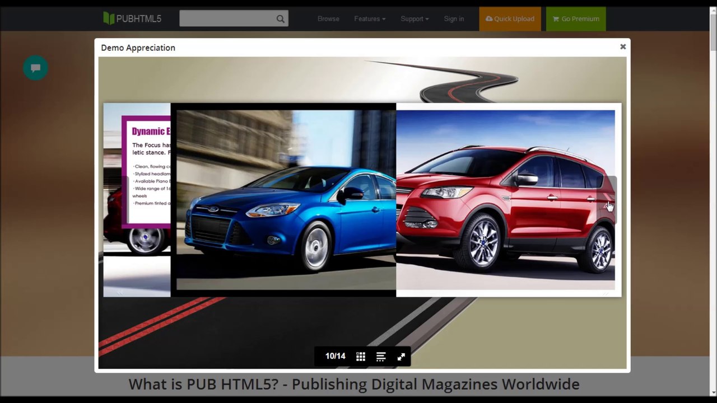Click the What is PUB HTML5 heading
Viewport: 717px width, 403px height.
(354, 384)
